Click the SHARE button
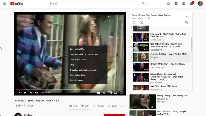 coord(99,106)
